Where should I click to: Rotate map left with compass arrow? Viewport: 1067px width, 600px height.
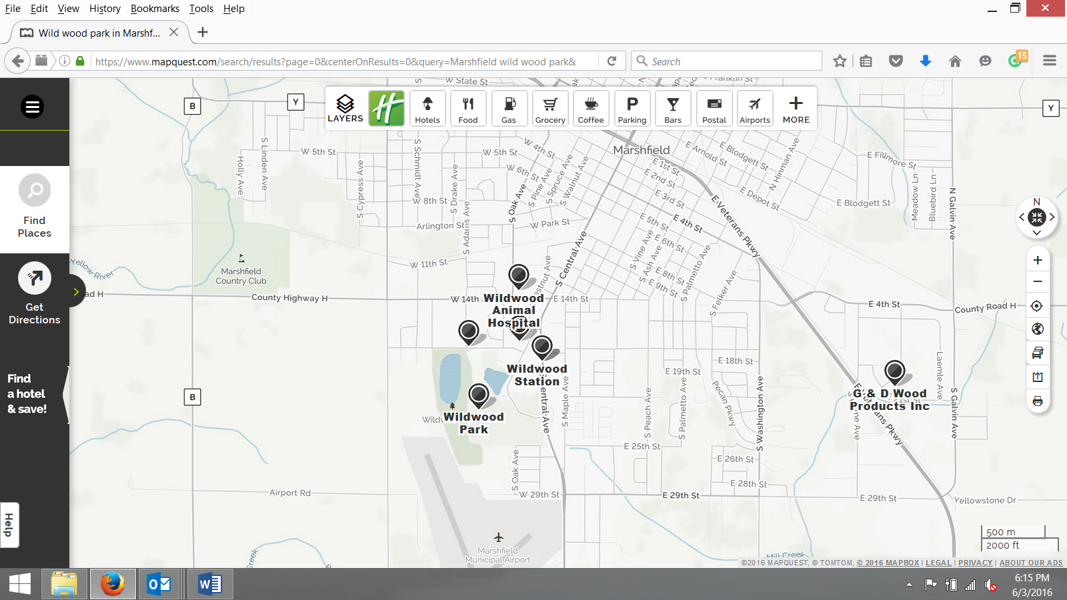tap(1022, 217)
